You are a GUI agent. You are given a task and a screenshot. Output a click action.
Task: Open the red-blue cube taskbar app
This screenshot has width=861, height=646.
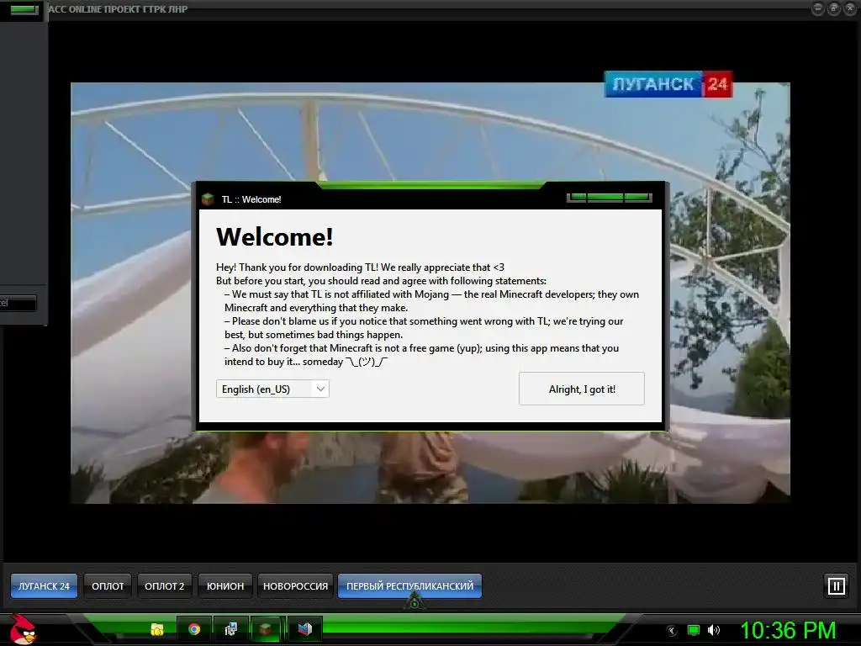pos(304,629)
